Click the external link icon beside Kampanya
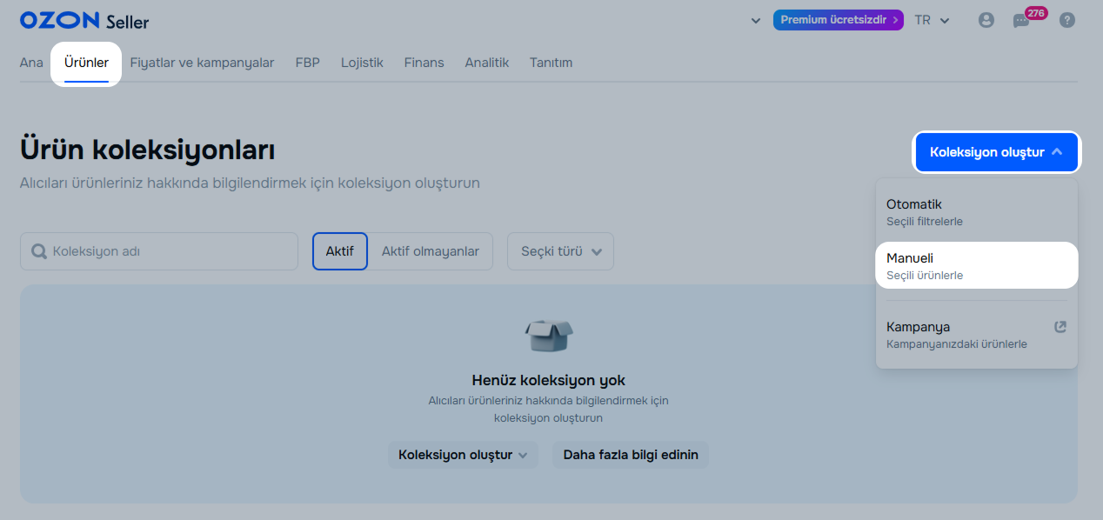This screenshot has height=520, width=1103. pos(1060,327)
